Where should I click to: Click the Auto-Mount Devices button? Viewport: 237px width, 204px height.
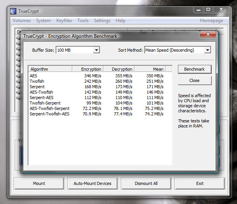[92, 183]
